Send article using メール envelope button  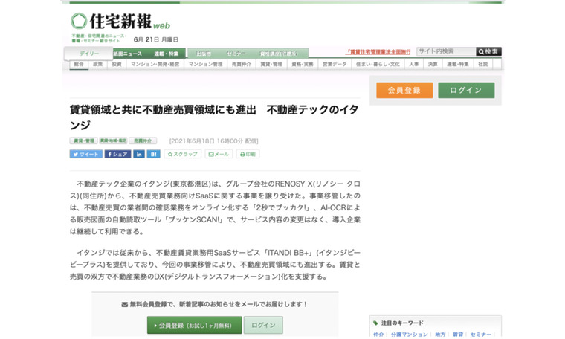point(219,154)
